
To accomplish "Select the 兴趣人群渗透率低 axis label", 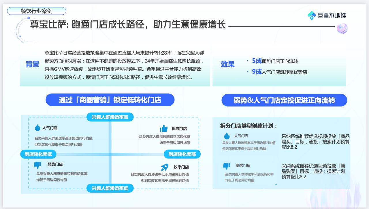I will 110,188.
